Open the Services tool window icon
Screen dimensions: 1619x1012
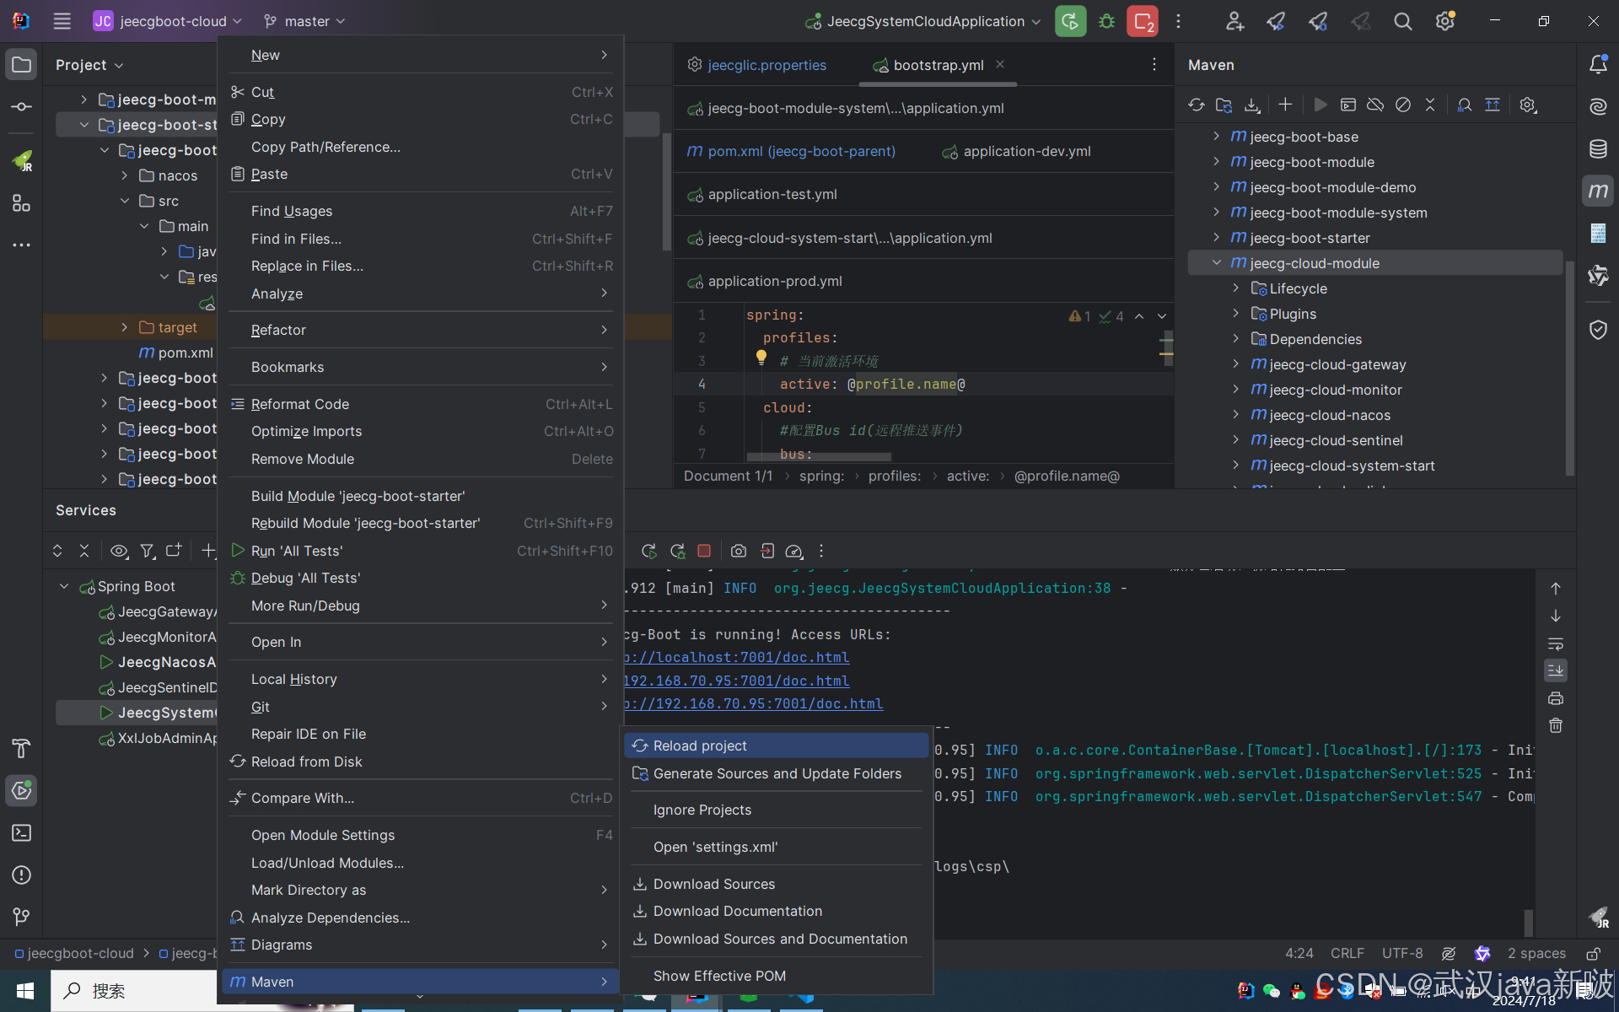[21, 791]
